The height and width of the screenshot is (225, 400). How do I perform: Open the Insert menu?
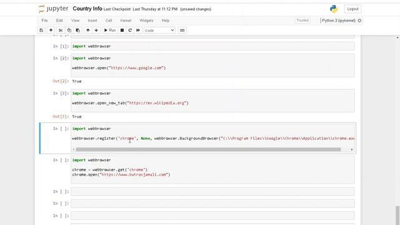[x=92, y=21]
